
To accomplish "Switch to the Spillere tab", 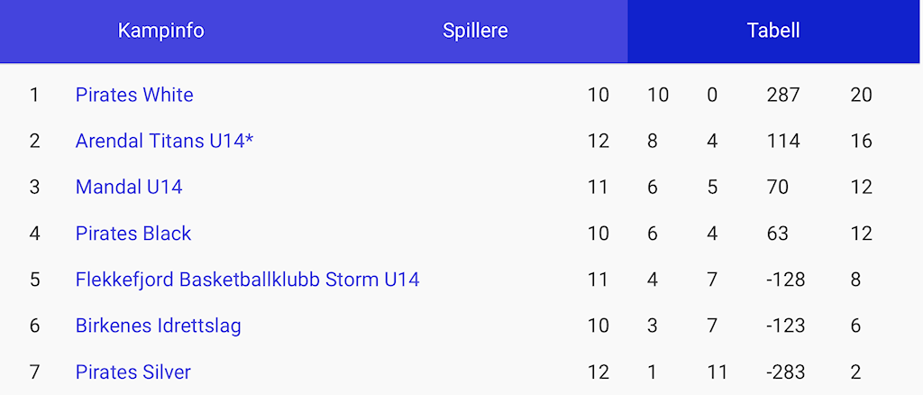I will 475,31.
